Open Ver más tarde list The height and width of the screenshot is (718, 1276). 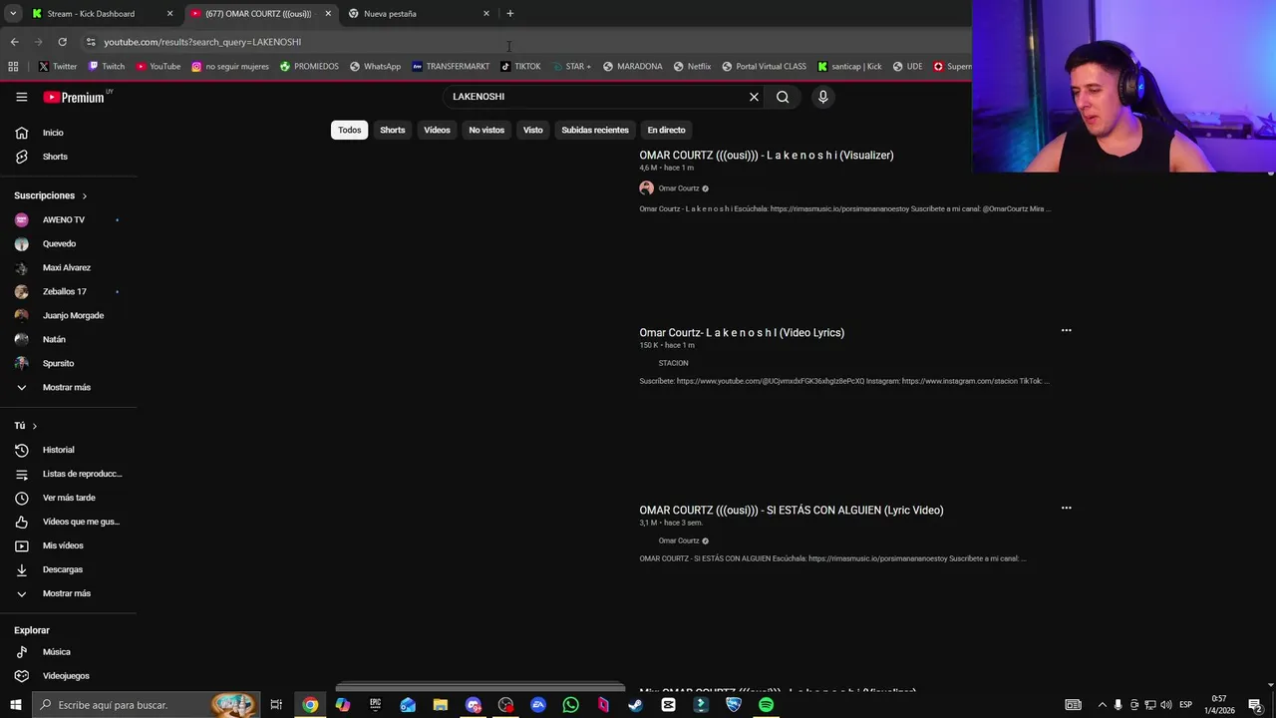point(68,498)
